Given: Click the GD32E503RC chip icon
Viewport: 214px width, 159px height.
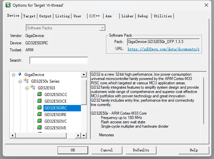Looking at the screenshot, I should click(39, 107).
